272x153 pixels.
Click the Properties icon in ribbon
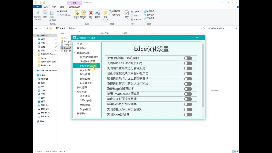(x=127, y=13)
